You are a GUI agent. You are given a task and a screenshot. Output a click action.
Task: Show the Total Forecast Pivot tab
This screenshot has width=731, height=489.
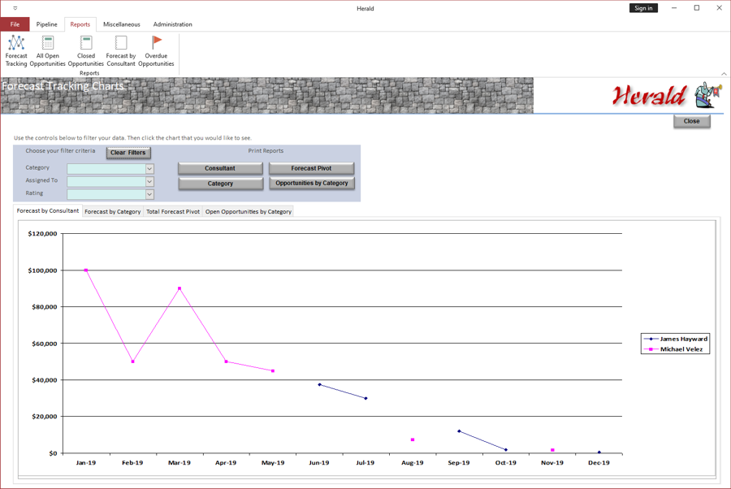pos(173,212)
